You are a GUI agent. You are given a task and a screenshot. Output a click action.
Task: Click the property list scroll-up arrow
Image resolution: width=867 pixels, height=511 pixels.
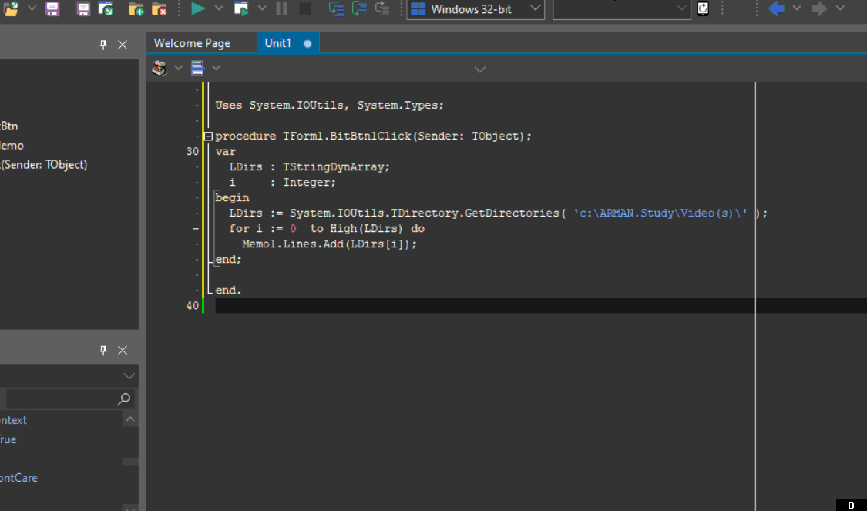pyautogui.click(x=130, y=419)
